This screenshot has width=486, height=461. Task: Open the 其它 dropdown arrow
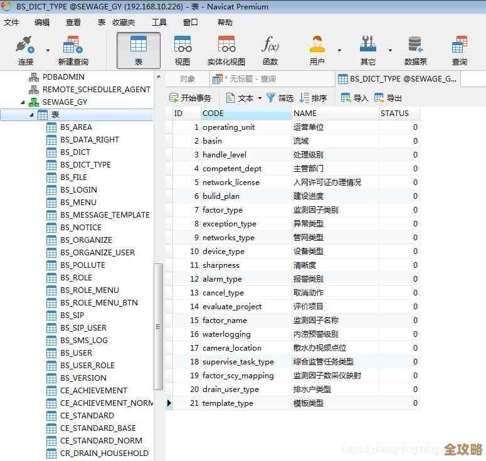point(390,50)
